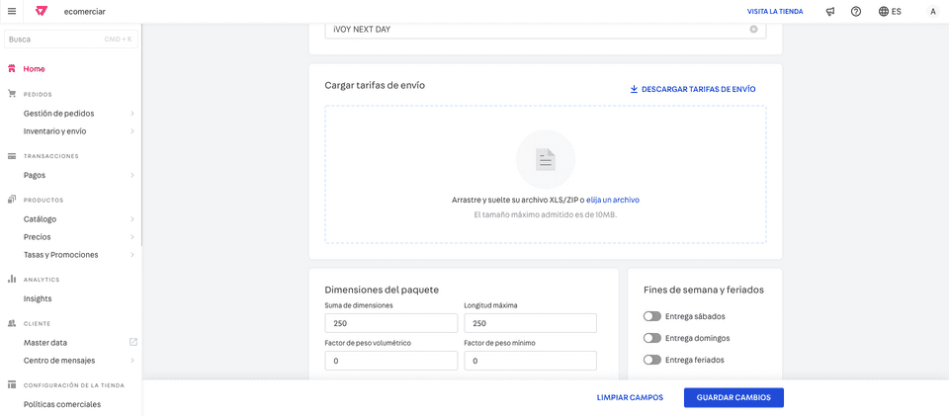
Task: Click the Limpiar Campos button
Action: pyautogui.click(x=630, y=397)
